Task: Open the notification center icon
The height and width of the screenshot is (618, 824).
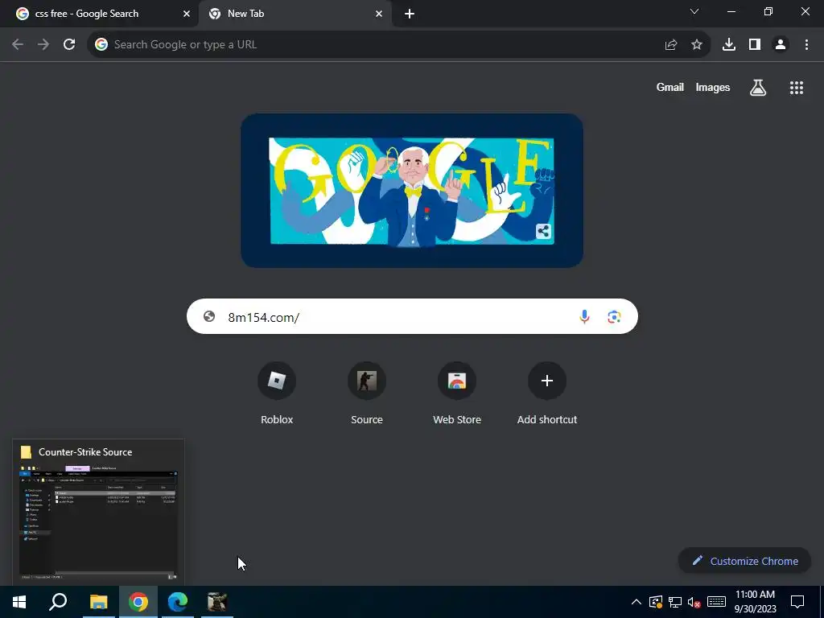Action: coord(797,602)
